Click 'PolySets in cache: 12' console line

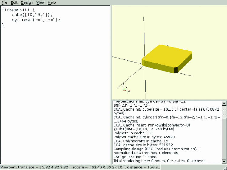[132, 133]
